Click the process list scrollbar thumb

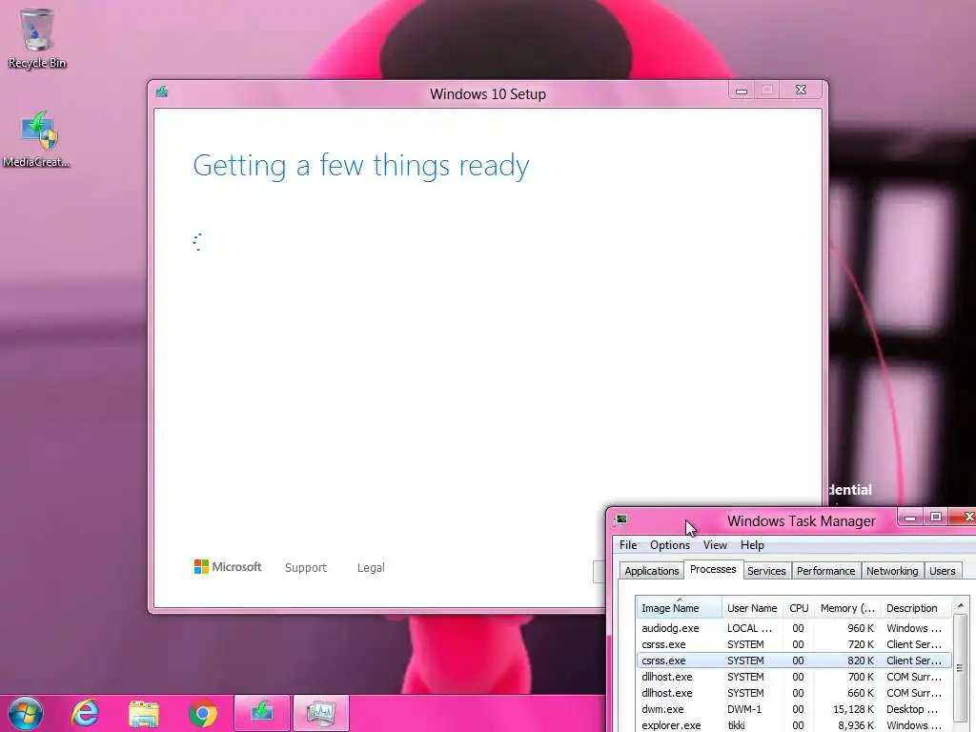[961, 667]
